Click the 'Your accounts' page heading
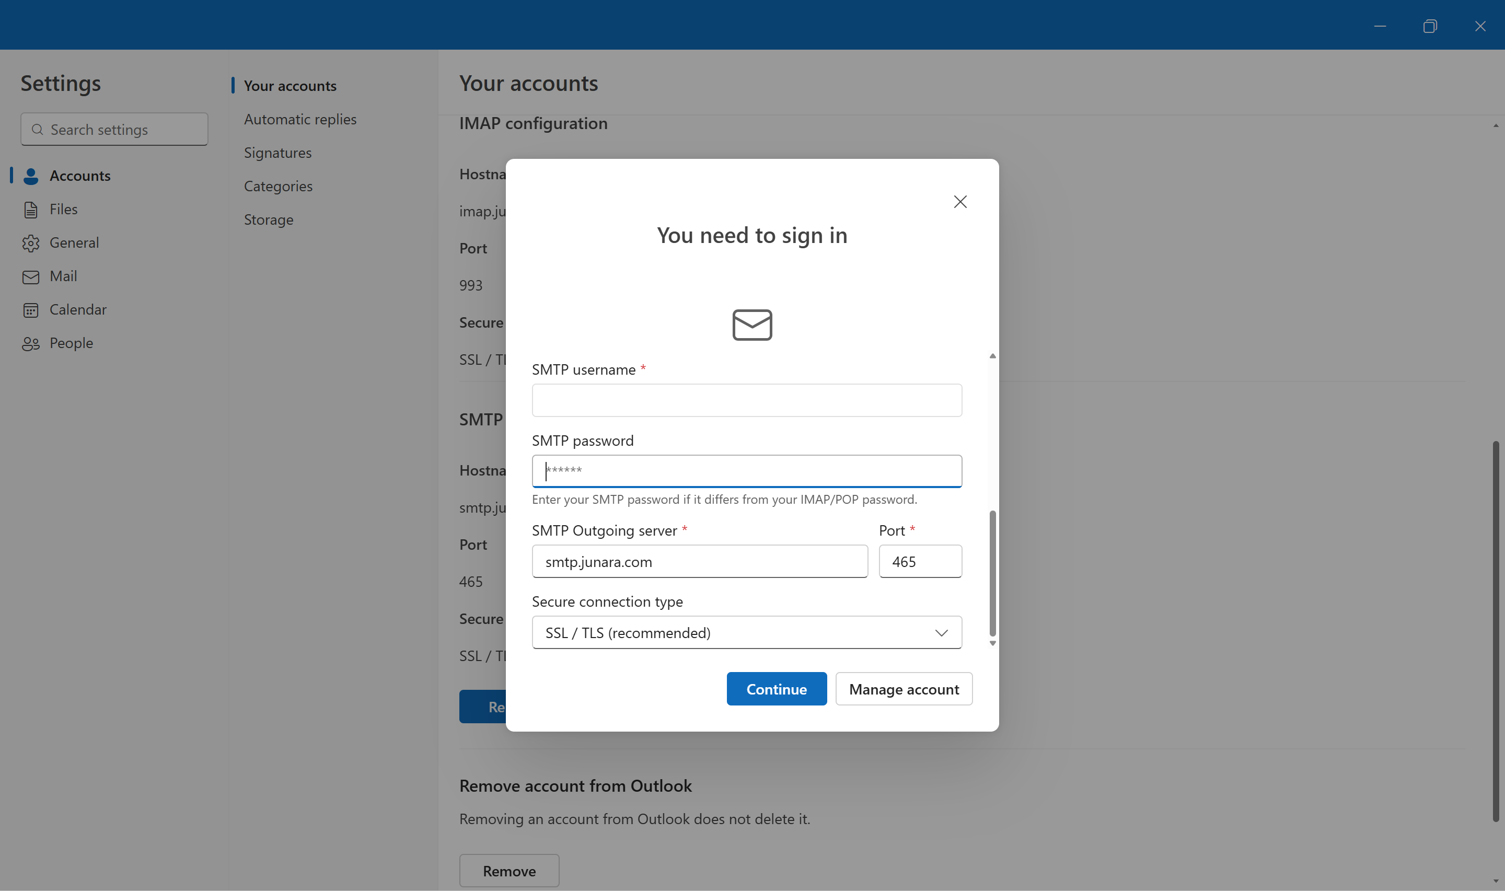 coord(528,84)
